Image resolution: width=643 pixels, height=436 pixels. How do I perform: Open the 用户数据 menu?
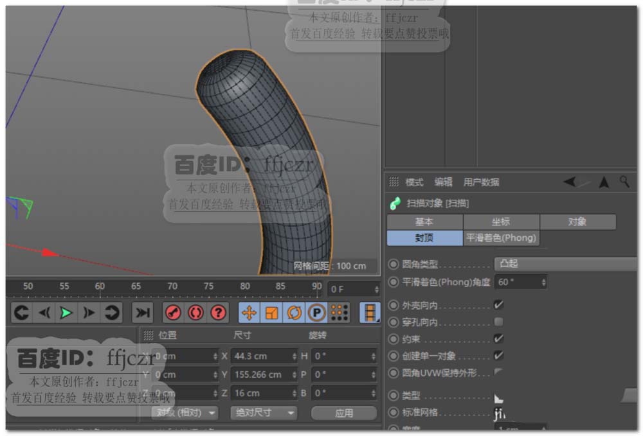[481, 182]
